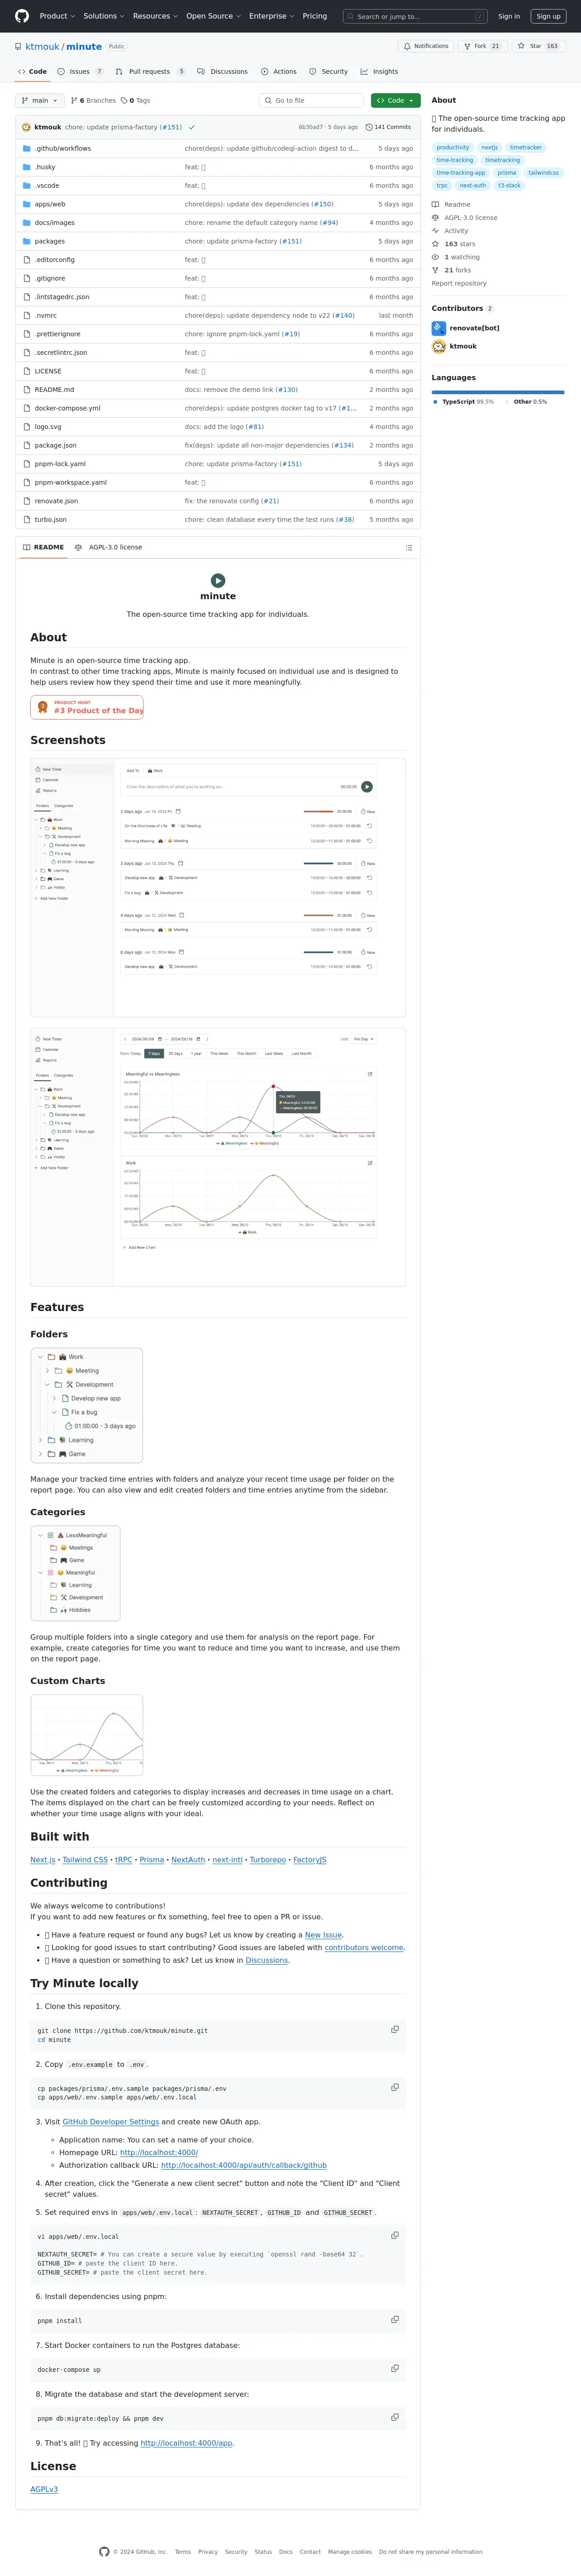
Task: Click the productivity topic tag
Action: tap(452, 147)
